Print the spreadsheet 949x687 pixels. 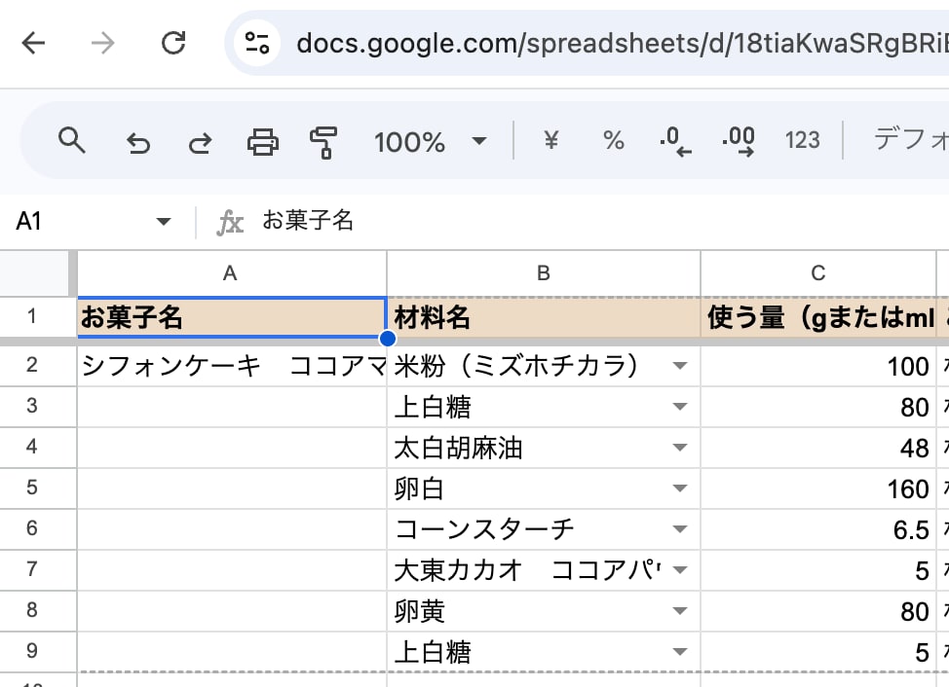point(263,143)
